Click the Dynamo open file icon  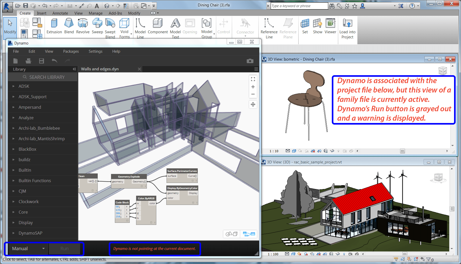click(28, 61)
